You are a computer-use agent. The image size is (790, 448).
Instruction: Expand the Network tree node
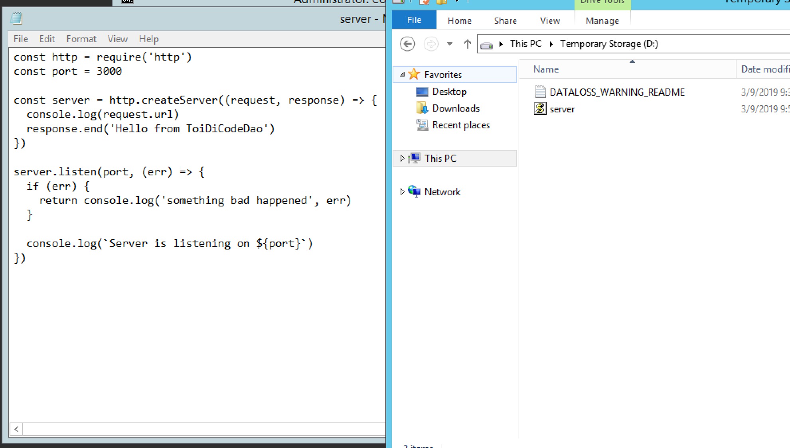tap(402, 192)
